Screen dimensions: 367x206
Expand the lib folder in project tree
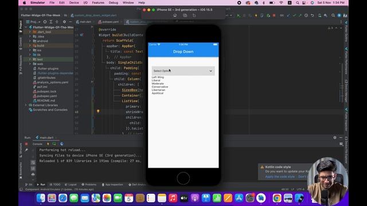(x=30, y=55)
